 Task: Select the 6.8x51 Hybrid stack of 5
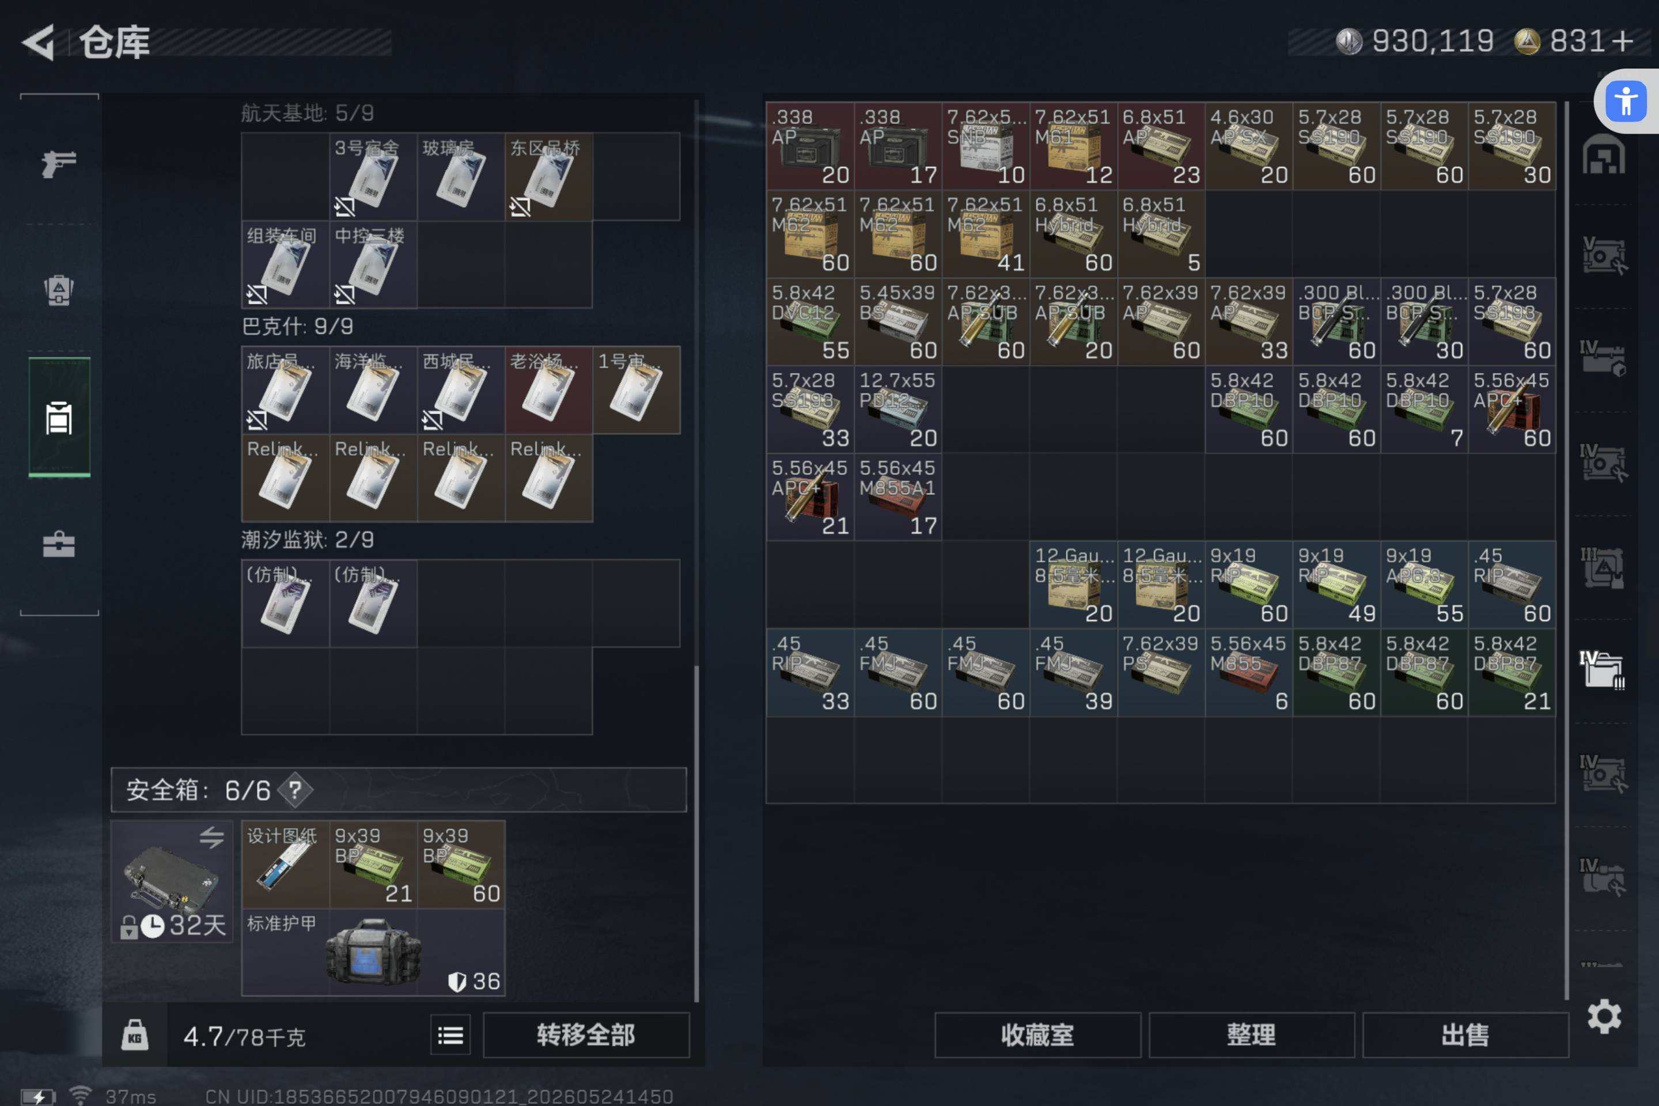(x=1161, y=234)
